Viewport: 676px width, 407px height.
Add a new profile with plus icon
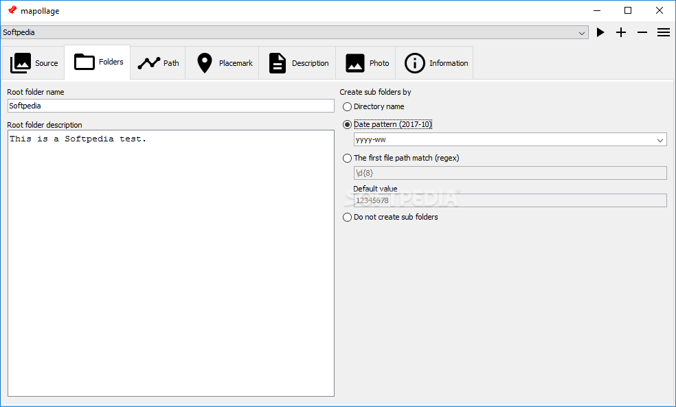pyautogui.click(x=621, y=32)
